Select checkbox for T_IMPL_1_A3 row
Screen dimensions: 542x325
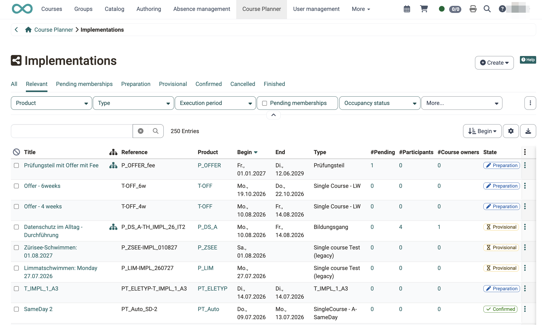click(16, 289)
